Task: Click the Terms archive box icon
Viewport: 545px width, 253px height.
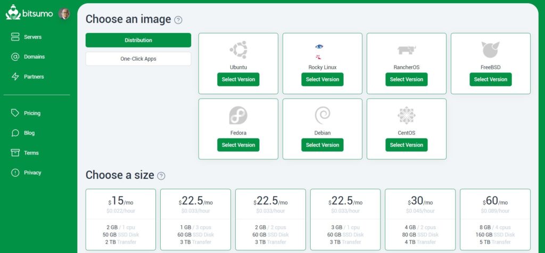Action: 15,153
